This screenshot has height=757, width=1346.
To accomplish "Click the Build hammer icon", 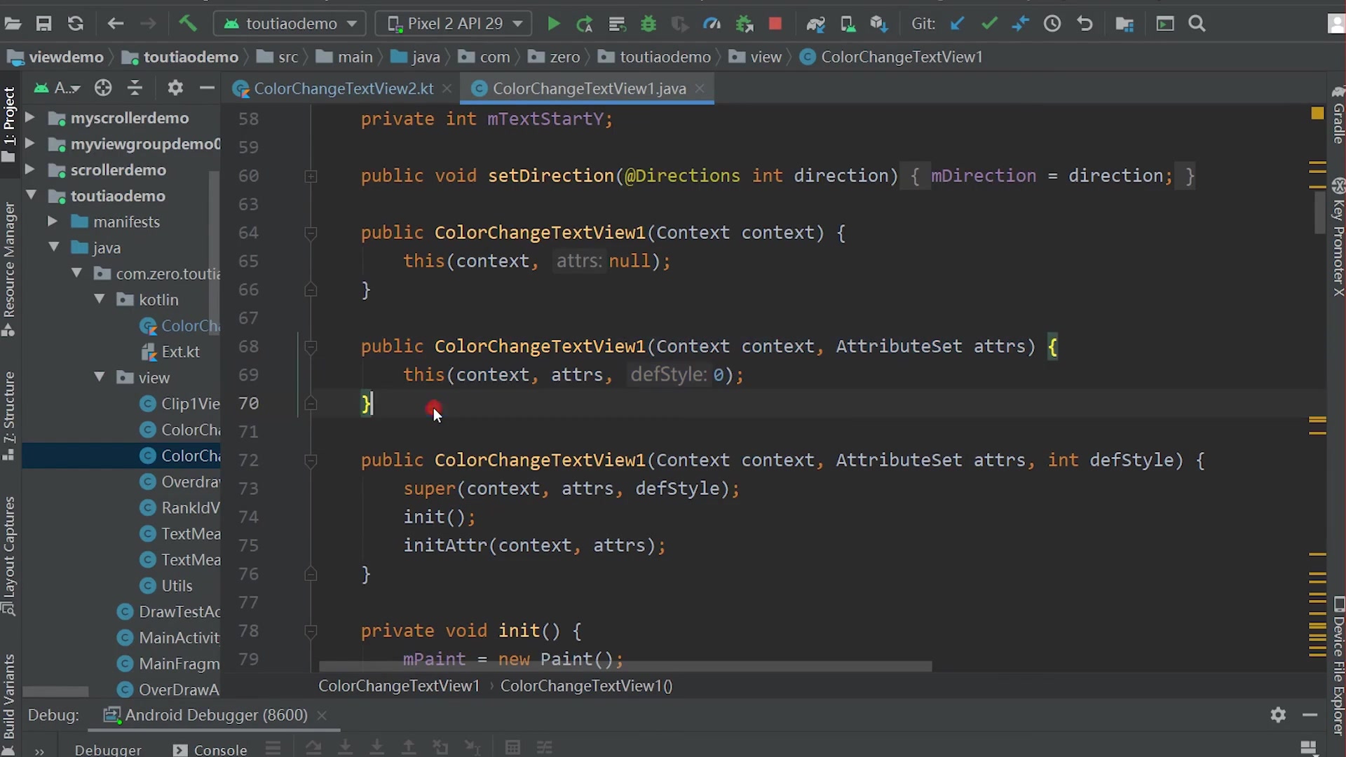I will click(x=187, y=24).
